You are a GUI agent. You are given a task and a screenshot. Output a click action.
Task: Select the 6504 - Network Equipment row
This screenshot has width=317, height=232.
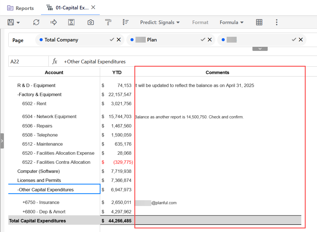(49, 116)
